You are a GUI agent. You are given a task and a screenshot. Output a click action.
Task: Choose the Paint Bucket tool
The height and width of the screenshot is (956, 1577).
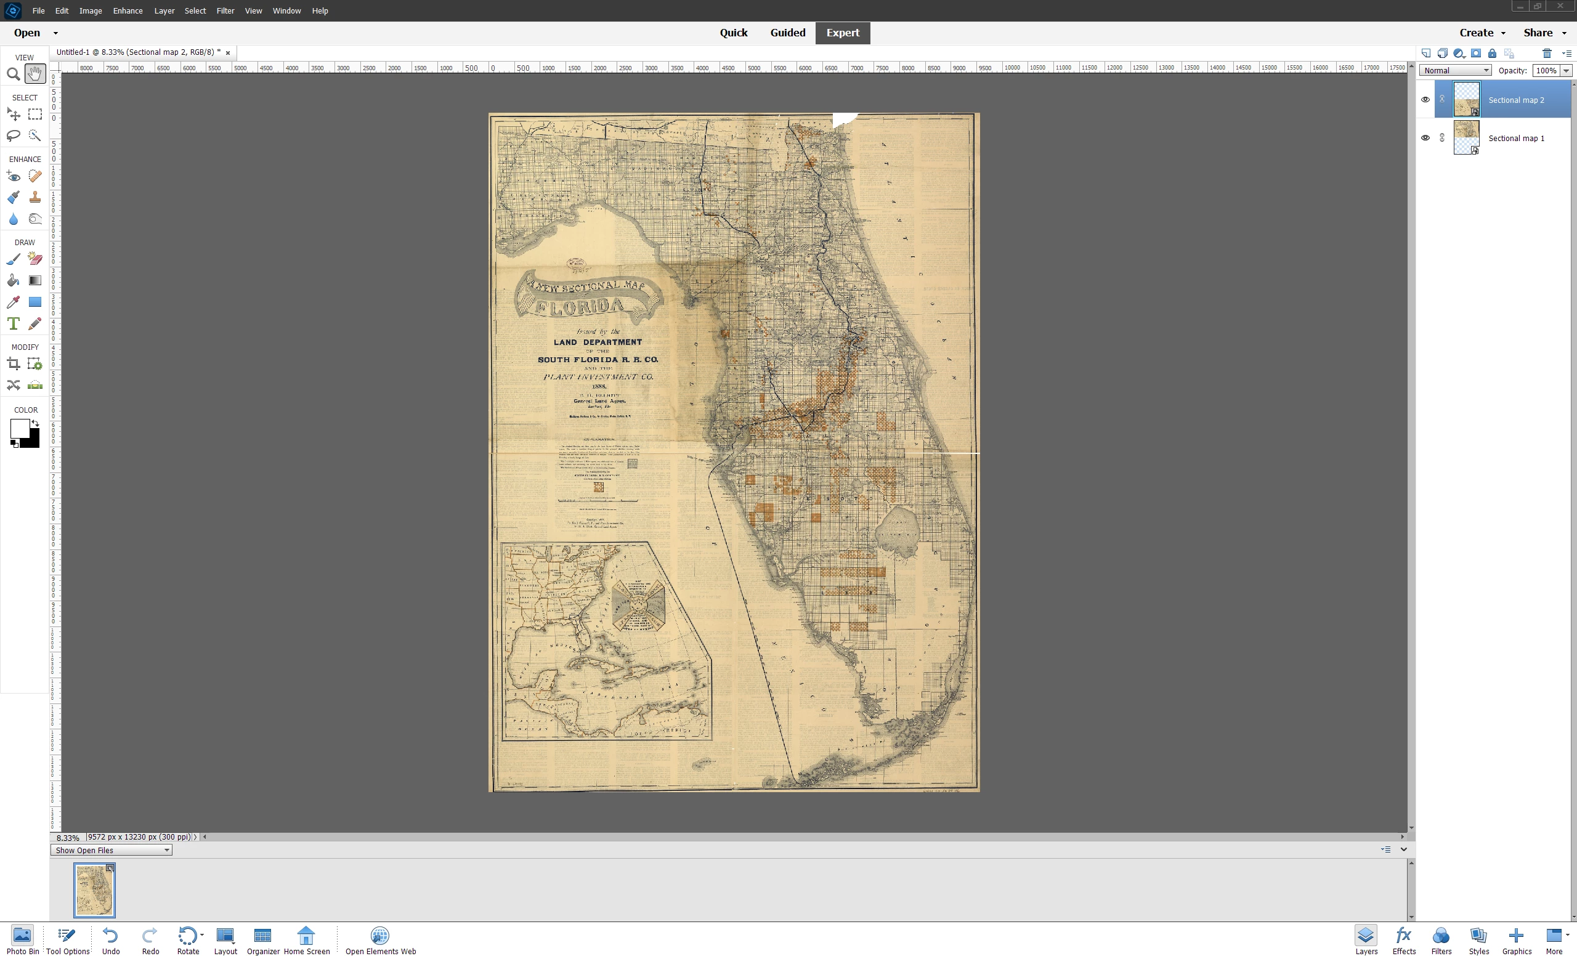pyautogui.click(x=13, y=280)
